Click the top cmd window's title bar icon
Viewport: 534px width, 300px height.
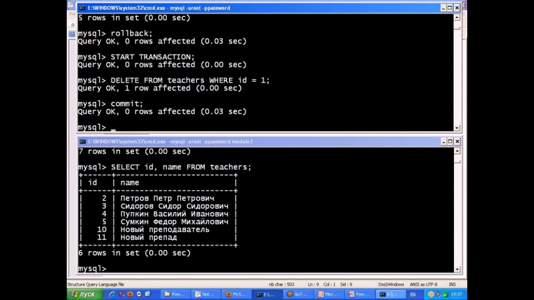point(82,7)
